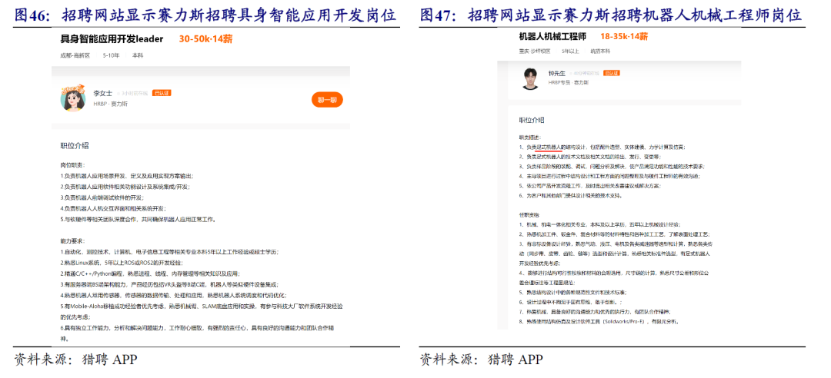This screenshot has height=378, width=831.
Task: Click the 图46 figure caption
Action: point(205,15)
